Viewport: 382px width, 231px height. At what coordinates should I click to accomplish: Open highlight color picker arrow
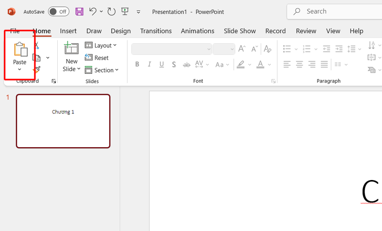point(249,65)
